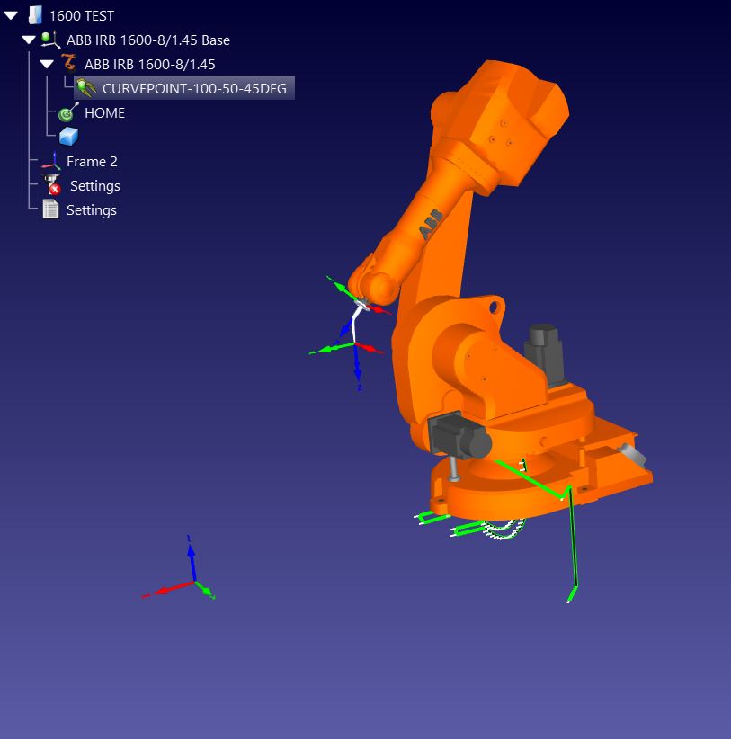This screenshot has height=739, width=731.
Task: Collapse the ABB IRB 1600-8/1.45 Base node
Action: (29, 40)
